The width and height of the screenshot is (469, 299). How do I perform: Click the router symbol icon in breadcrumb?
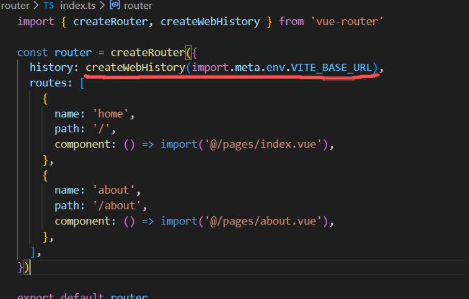[x=115, y=6]
